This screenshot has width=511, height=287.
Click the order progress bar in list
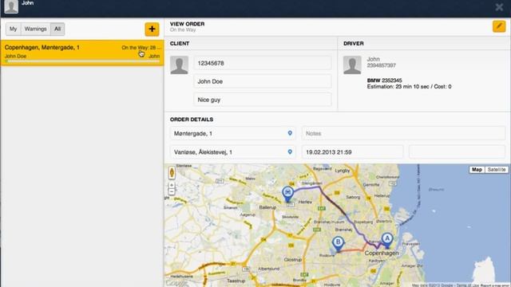tap(82, 61)
